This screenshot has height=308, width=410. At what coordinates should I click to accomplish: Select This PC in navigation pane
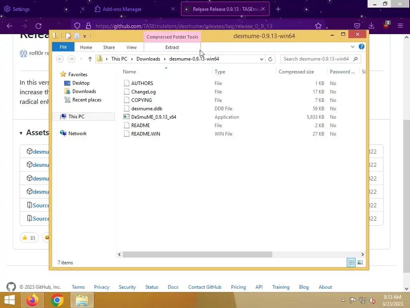tap(84, 116)
